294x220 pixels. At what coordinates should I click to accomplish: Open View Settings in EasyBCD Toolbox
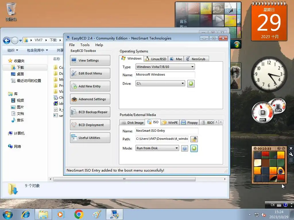pos(90,60)
